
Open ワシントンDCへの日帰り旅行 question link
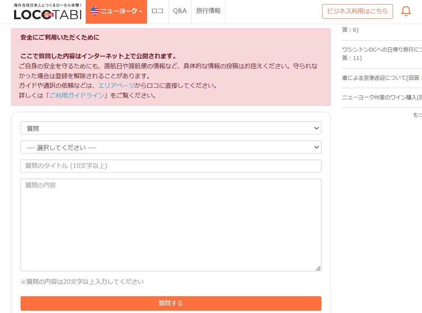click(382, 54)
